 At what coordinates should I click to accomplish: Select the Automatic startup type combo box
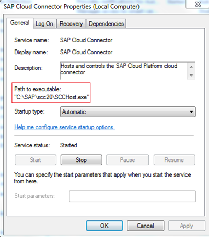(x=128, y=112)
